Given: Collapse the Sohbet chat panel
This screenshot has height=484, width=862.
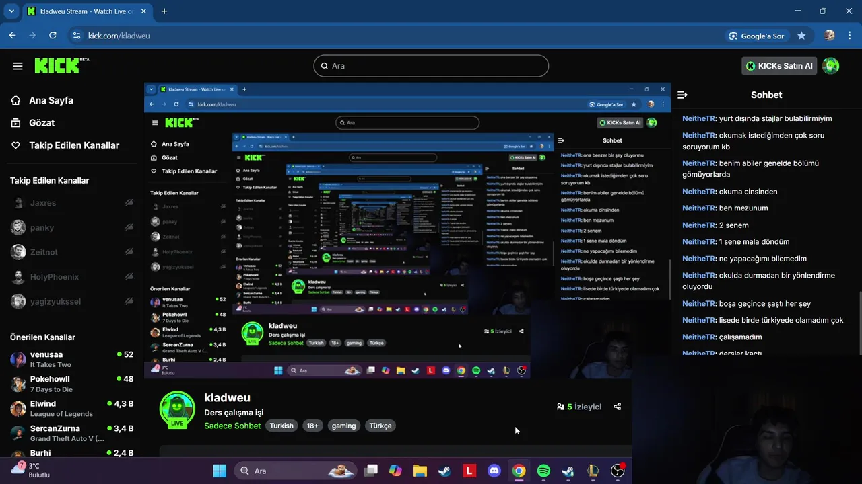Looking at the screenshot, I should pyautogui.click(x=682, y=95).
